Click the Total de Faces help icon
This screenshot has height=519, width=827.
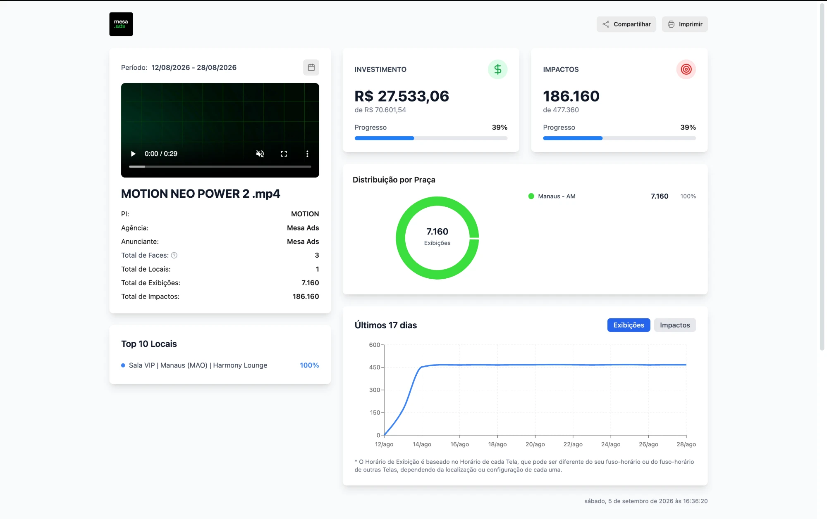pyautogui.click(x=174, y=255)
